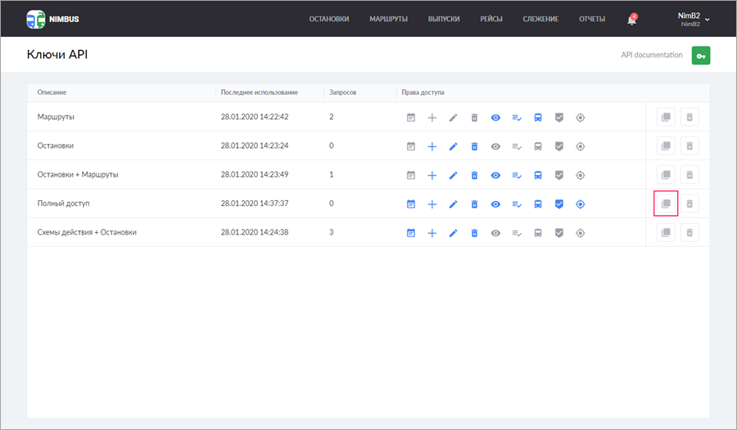
Task: Delete the Схемы действия + Остановки key
Action: coord(690,233)
